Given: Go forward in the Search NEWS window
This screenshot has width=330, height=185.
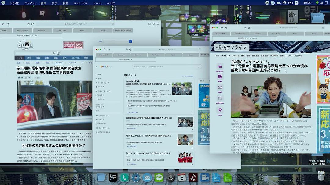Looking at the screenshot, I should pos(109,49).
